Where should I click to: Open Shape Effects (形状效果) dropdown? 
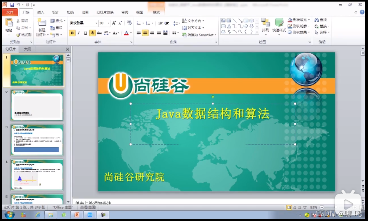click(299, 32)
